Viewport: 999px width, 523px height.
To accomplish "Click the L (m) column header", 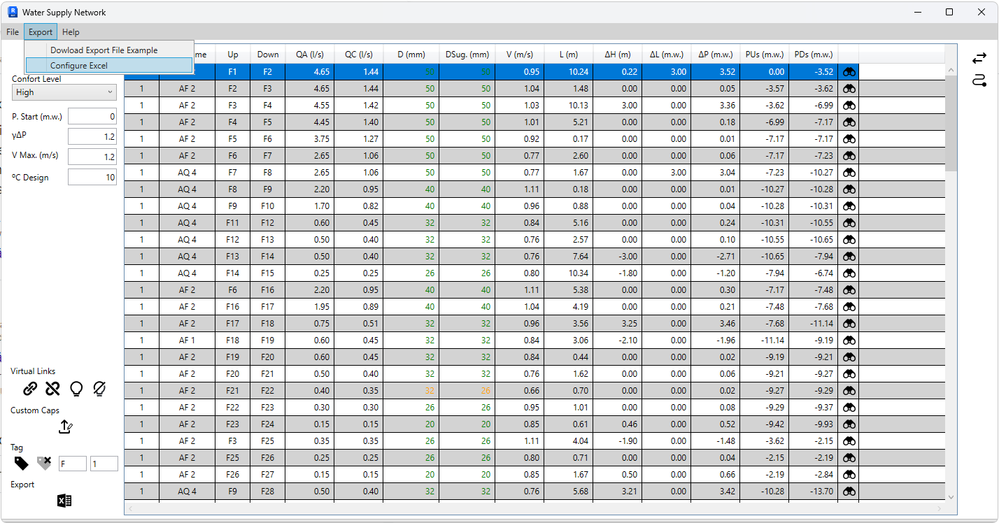I will (x=568, y=55).
